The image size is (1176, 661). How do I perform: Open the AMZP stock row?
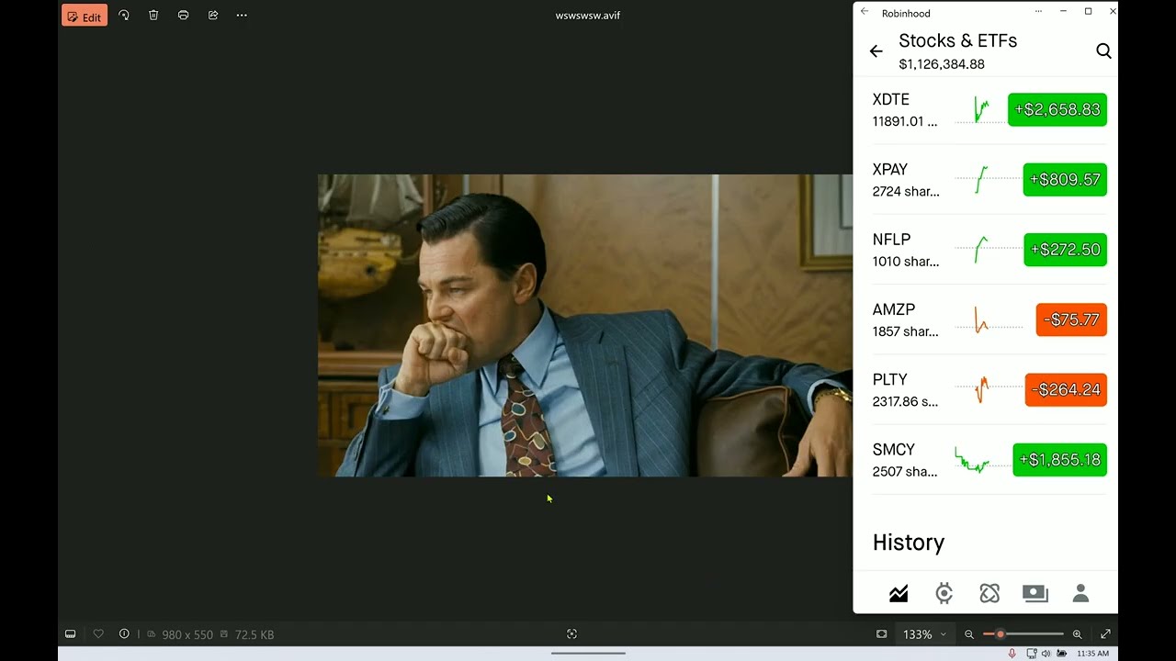(x=989, y=319)
